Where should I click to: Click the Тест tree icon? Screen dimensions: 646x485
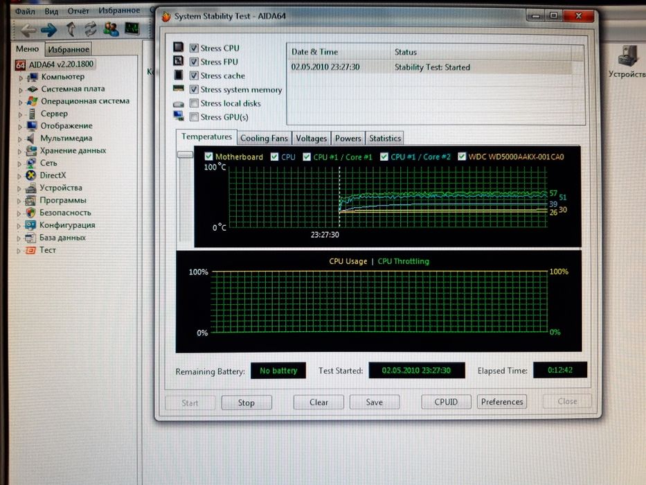coord(30,250)
